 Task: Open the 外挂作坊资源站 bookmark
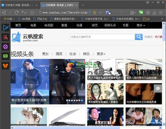coord(126,19)
